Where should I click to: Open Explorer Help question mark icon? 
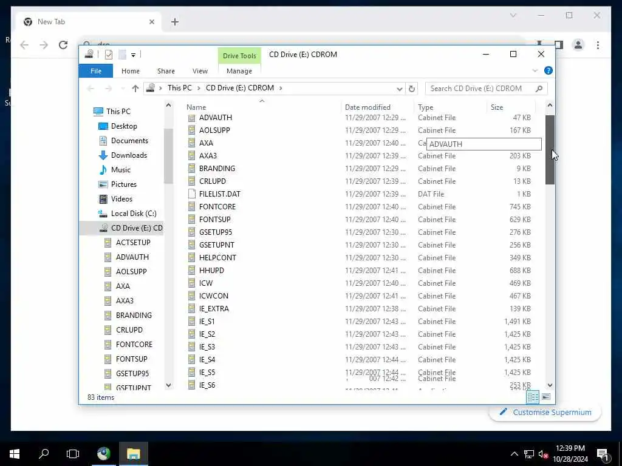pyautogui.click(x=549, y=70)
